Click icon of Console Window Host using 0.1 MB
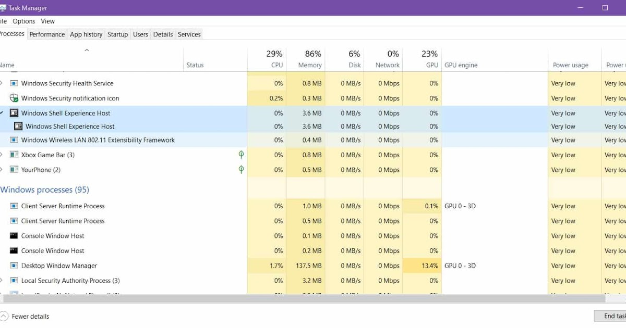Image resolution: width=626 pixels, height=328 pixels. point(14,236)
